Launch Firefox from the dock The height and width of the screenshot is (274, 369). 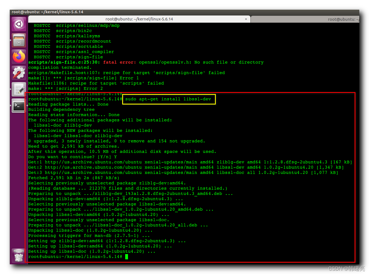(19, 57)
